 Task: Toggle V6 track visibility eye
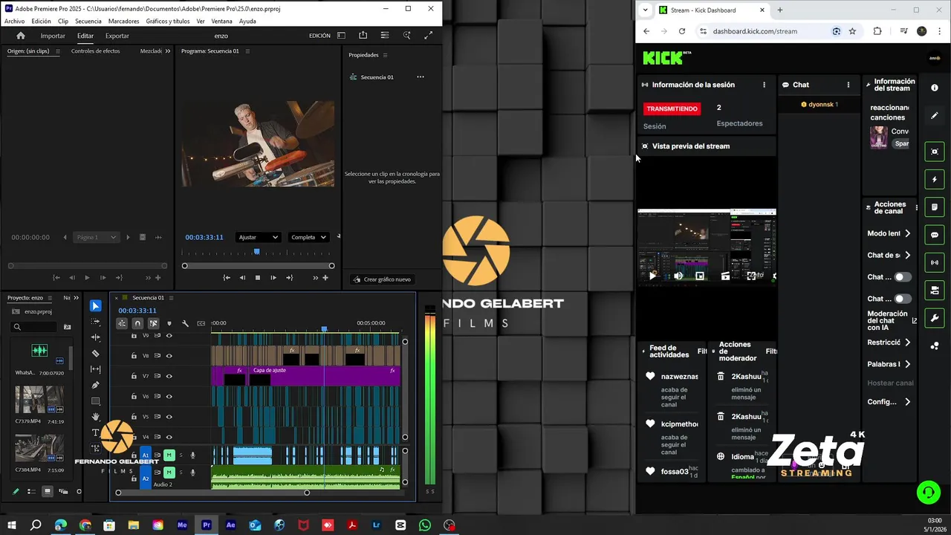(x=169, y=396)
